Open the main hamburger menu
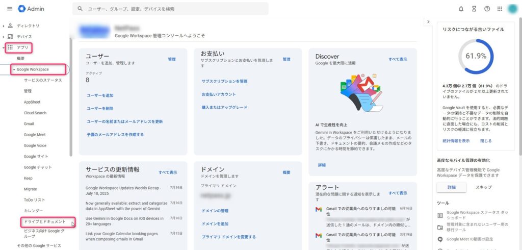 (x=10, y=9)
